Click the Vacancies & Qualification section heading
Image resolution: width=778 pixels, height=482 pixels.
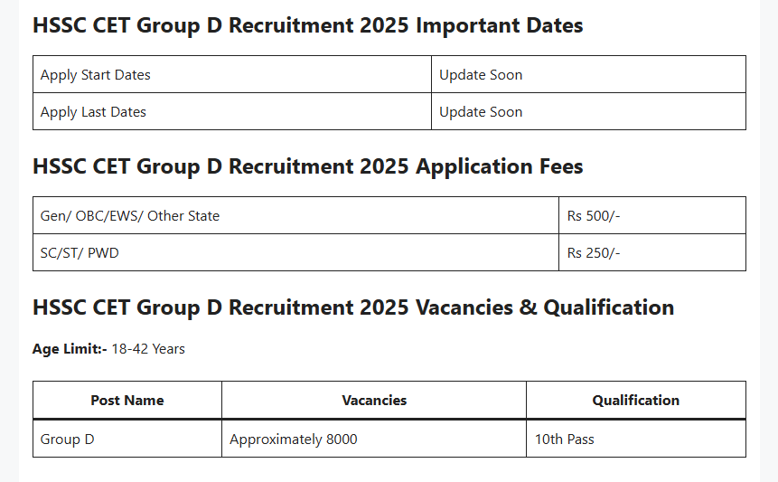(352, 307)
